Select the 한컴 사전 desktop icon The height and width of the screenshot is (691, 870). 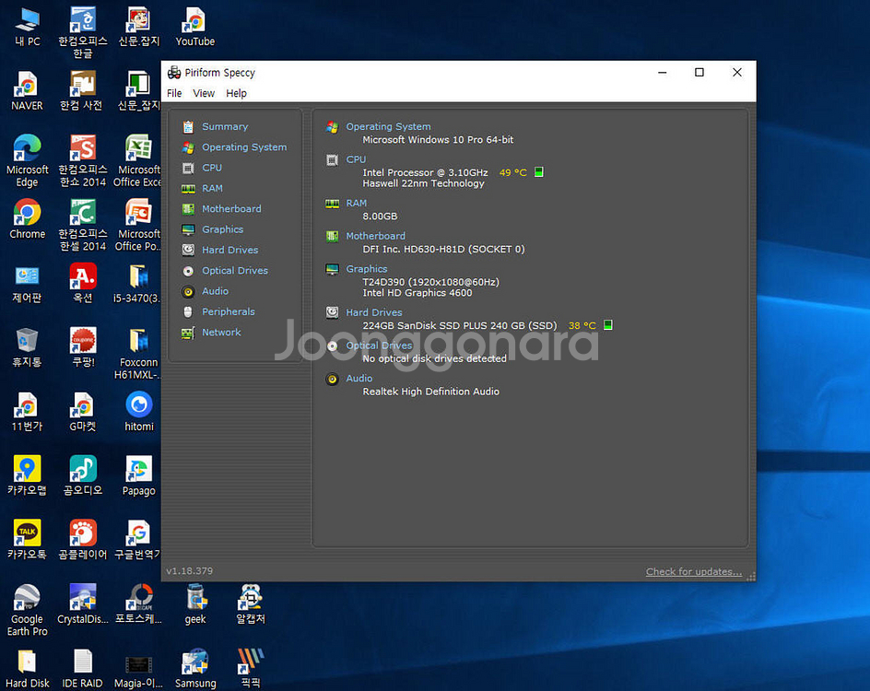[83, 91]
